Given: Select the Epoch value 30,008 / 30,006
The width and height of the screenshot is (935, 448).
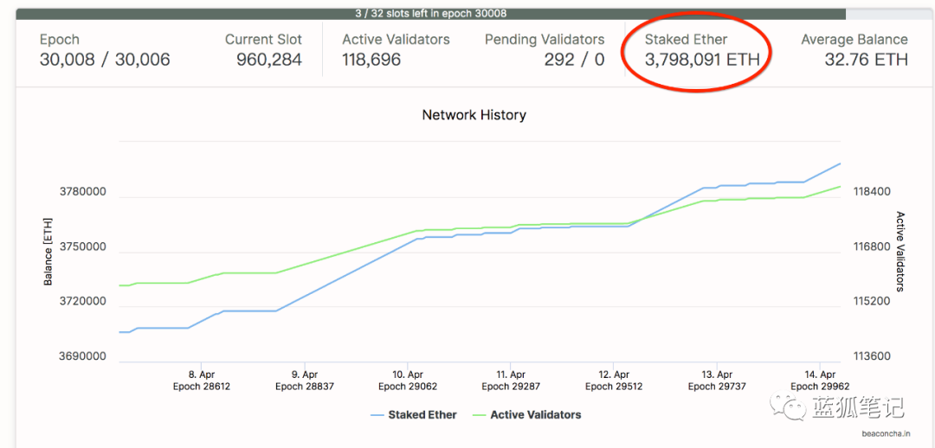Looking at the screenshot, I should (105, 60).
